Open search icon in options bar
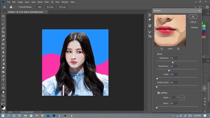The height and width of the screenshot is (118, 210). pyautogui.click(x=196, y=7)
